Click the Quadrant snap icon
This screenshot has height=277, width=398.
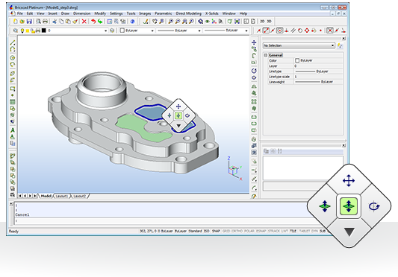point(307,31)
